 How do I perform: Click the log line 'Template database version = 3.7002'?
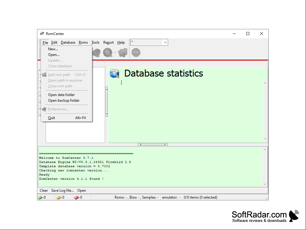pyautogui.click(x=74, y=166)
